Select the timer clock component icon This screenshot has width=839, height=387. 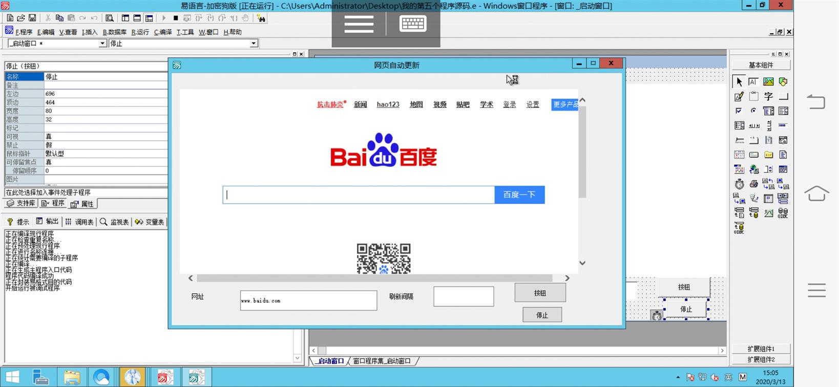739,184
